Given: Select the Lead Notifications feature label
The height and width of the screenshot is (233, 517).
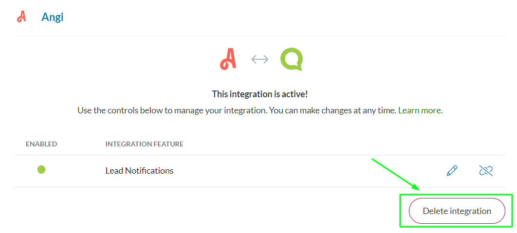Looking at the screenshot, I should [x=139, y=171].
